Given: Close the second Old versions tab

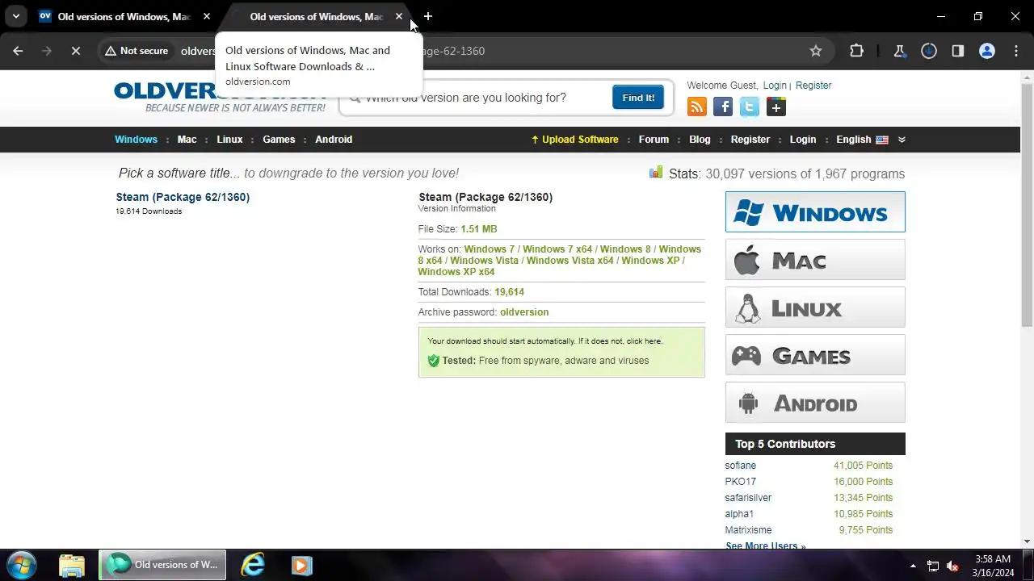Looking at the screenshot, I should point(399,16).
